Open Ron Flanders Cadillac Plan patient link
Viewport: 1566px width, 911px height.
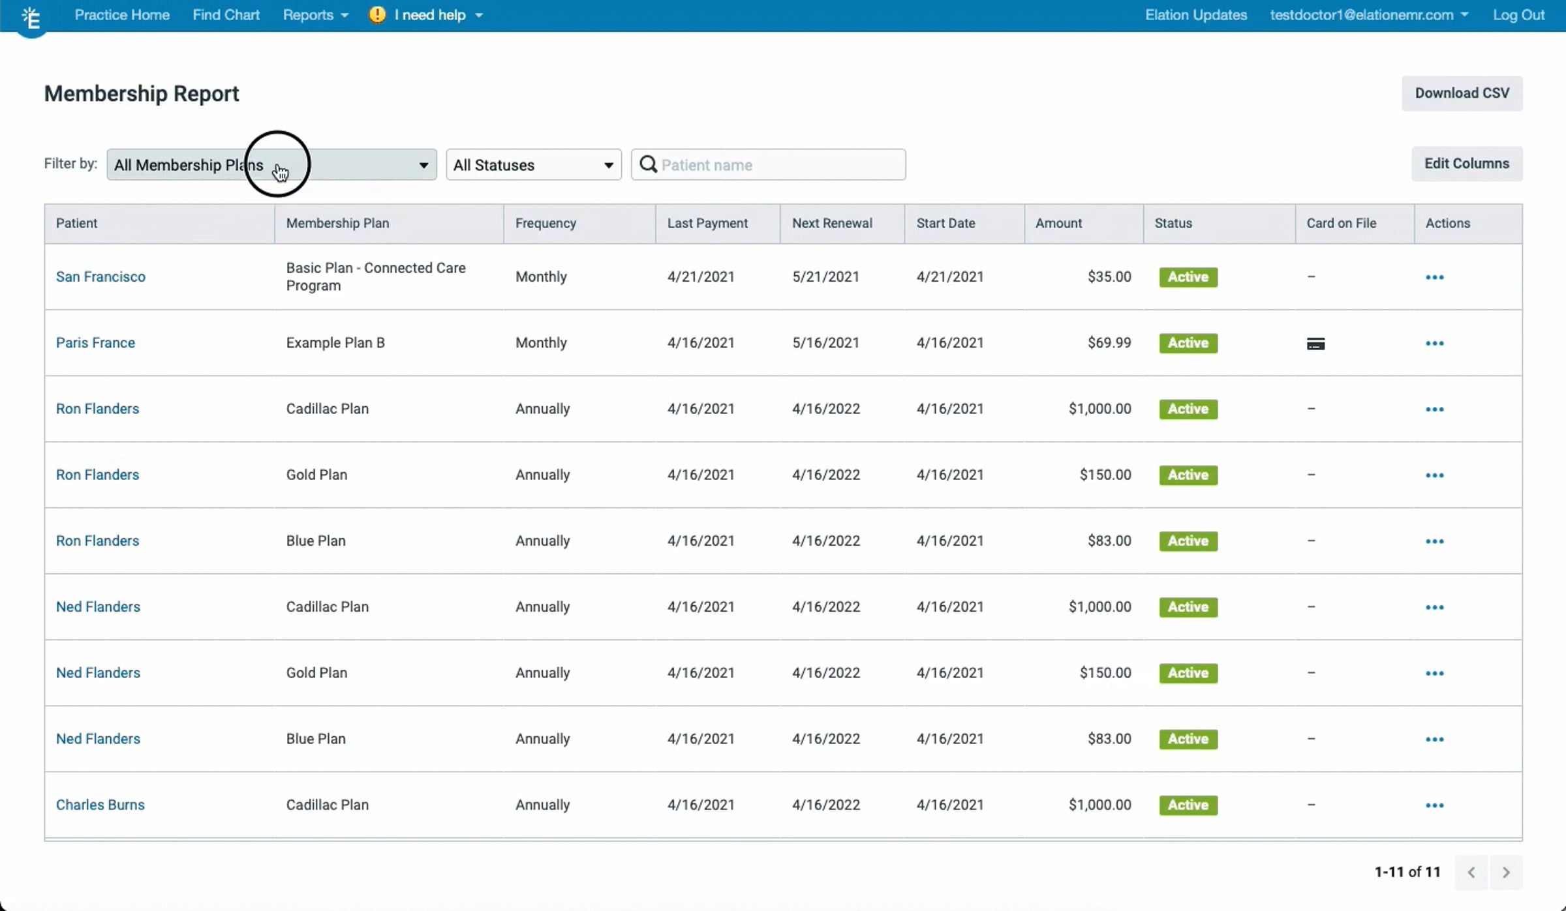97,409
